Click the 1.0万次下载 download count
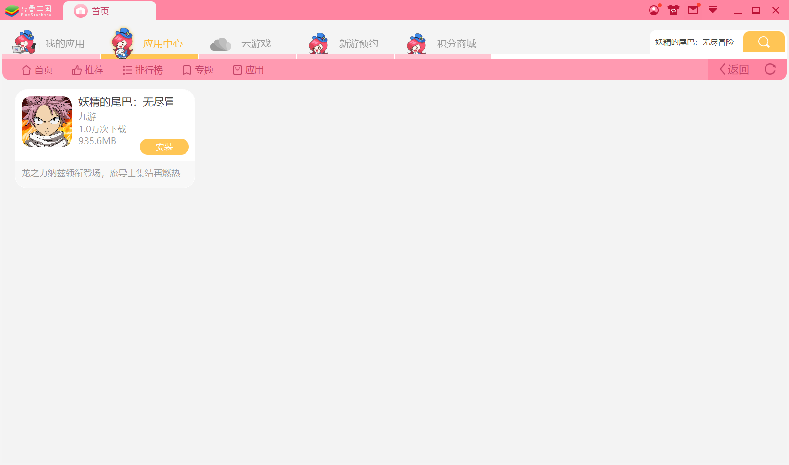 tap(102, 129)
